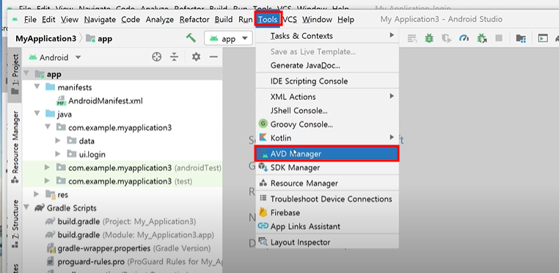Open the Window menu
This screenshot has height=273, width=559.
[x=318, y=20]
